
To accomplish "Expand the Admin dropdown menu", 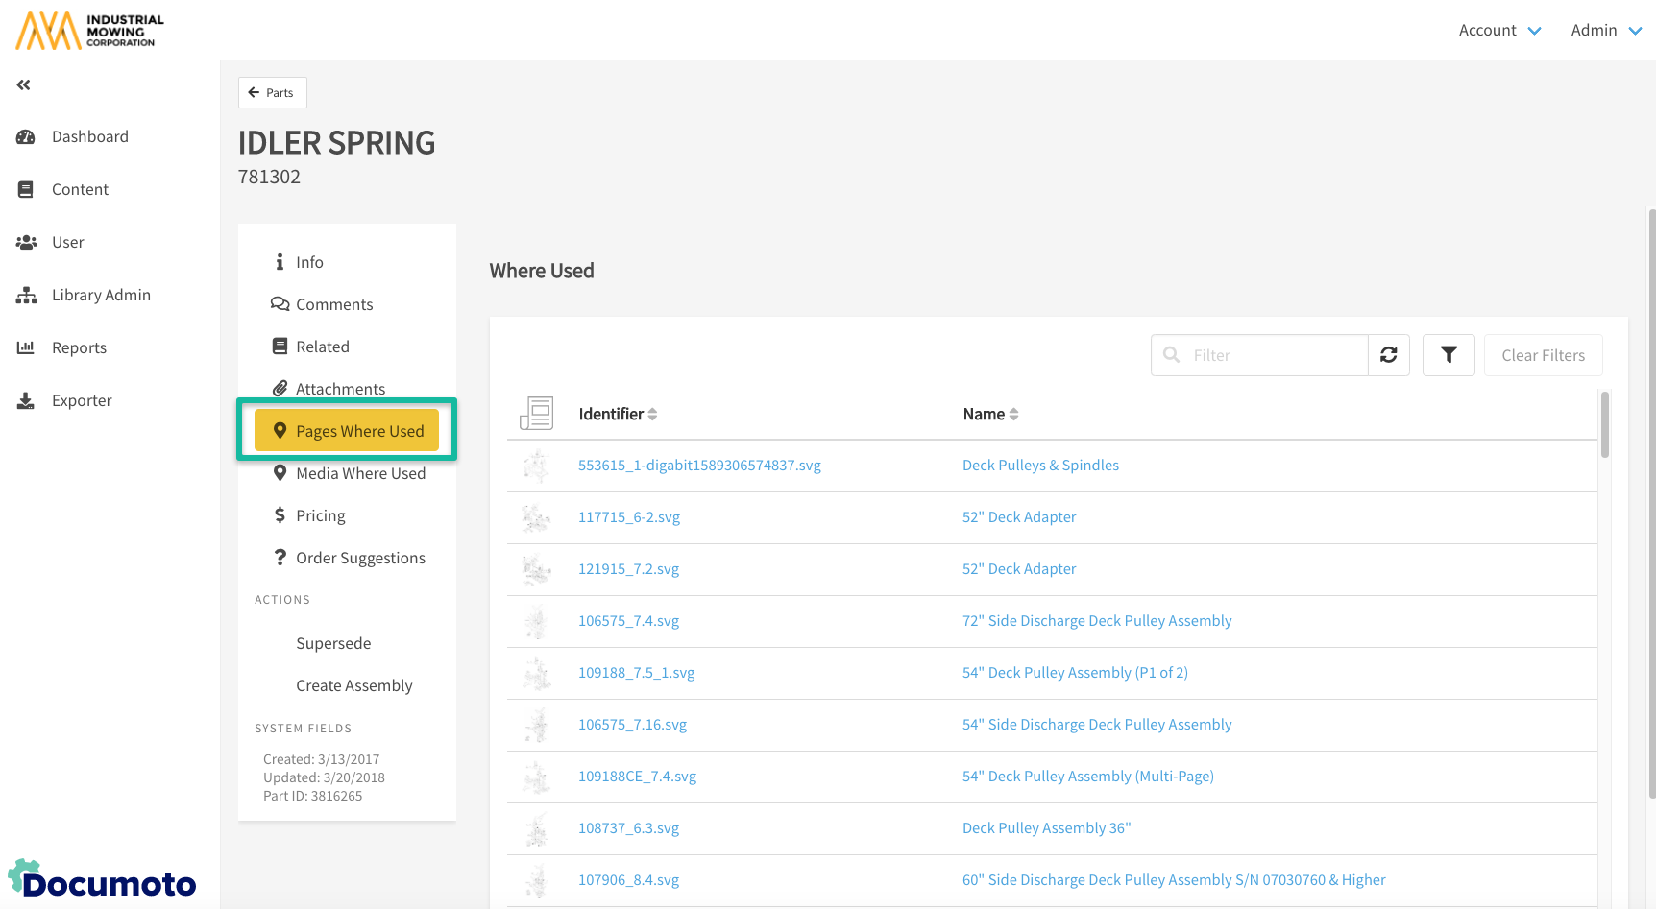I will click(x=1605, y=31).
